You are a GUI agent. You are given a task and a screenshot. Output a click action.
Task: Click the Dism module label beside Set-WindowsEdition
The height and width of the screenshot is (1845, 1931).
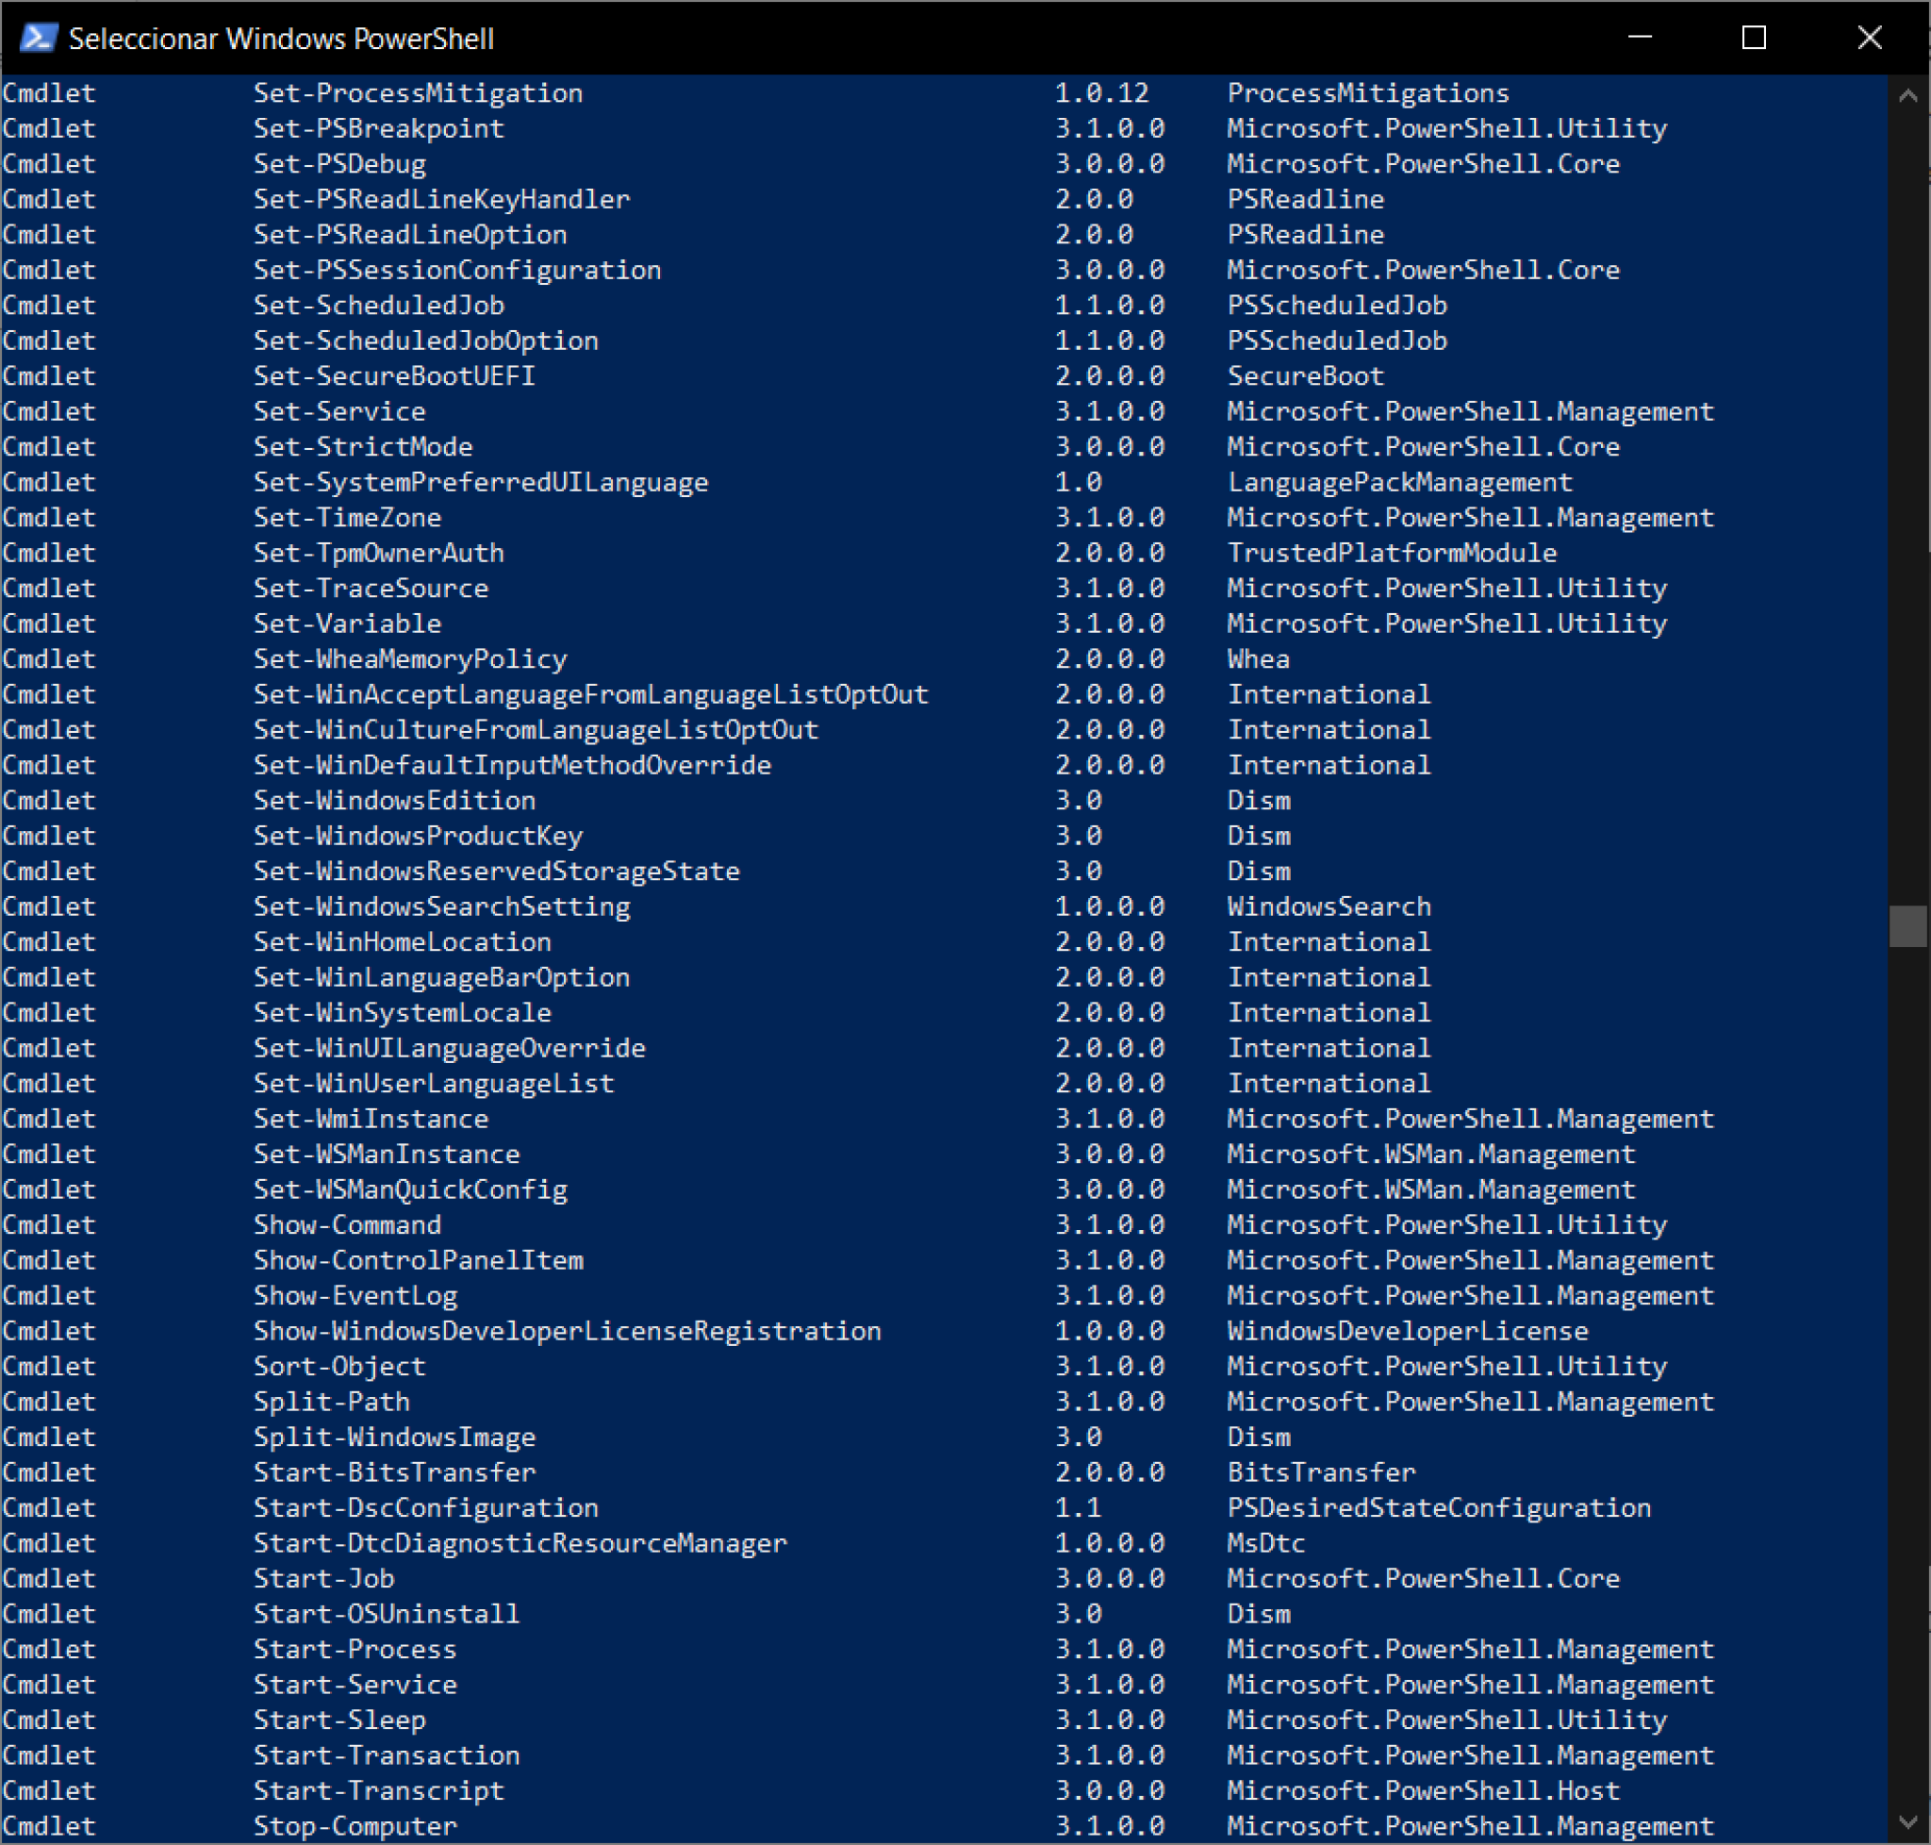[x=1259, y=801]
